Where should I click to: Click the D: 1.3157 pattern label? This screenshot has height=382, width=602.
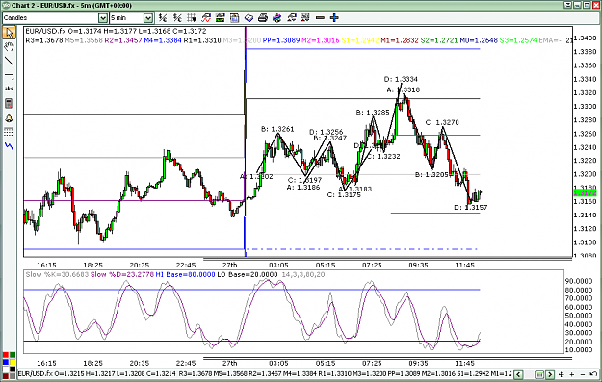point(471,208)
